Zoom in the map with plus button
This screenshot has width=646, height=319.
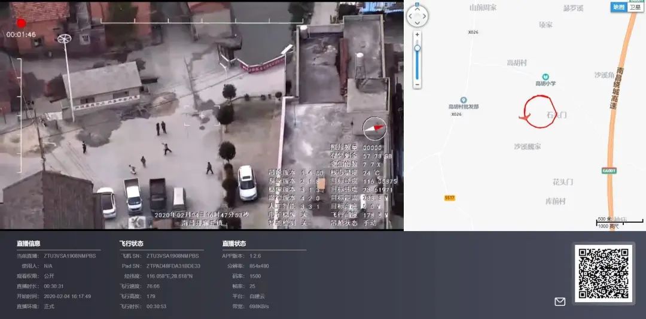417,35
